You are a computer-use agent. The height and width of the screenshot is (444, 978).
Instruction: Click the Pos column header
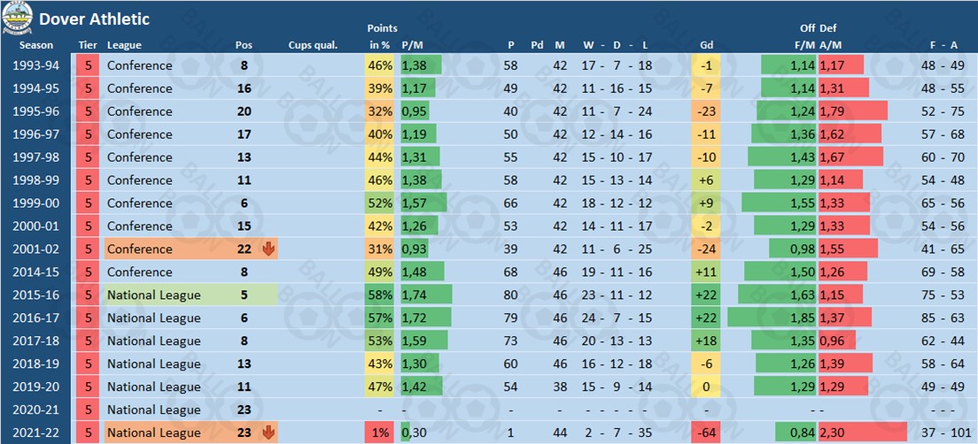point(244,45)
